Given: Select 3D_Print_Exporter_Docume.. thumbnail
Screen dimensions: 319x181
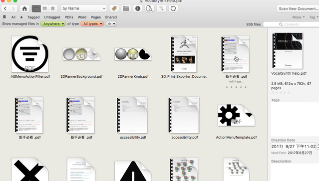Looking at the screenshot, I should tap(184, 54).
